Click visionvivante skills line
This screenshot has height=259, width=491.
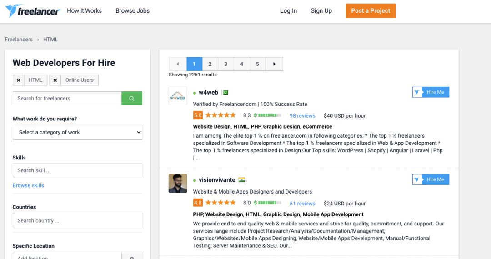(278, 214)
